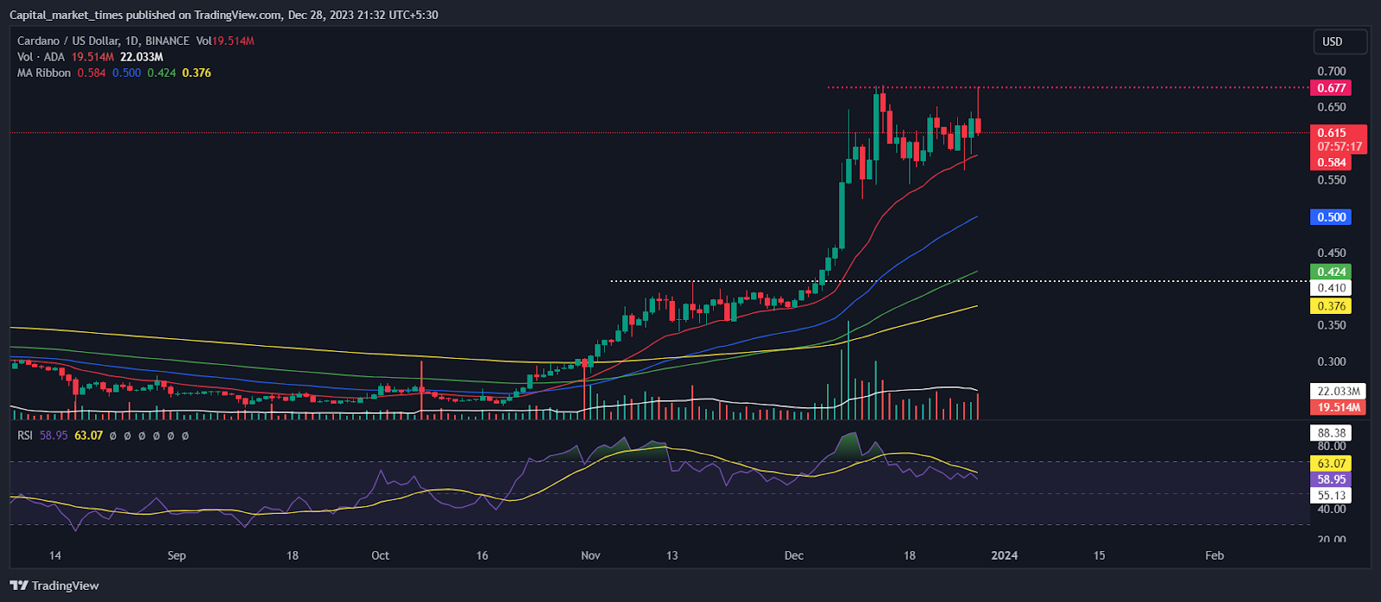
Task: Click the 0.300 price scale value
Action: [x=1331, y=361]
